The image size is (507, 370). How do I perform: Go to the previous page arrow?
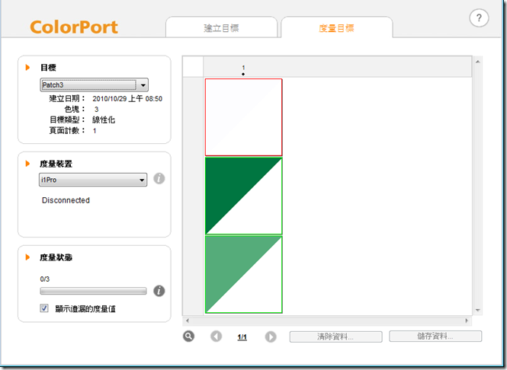tap(216, 337)
